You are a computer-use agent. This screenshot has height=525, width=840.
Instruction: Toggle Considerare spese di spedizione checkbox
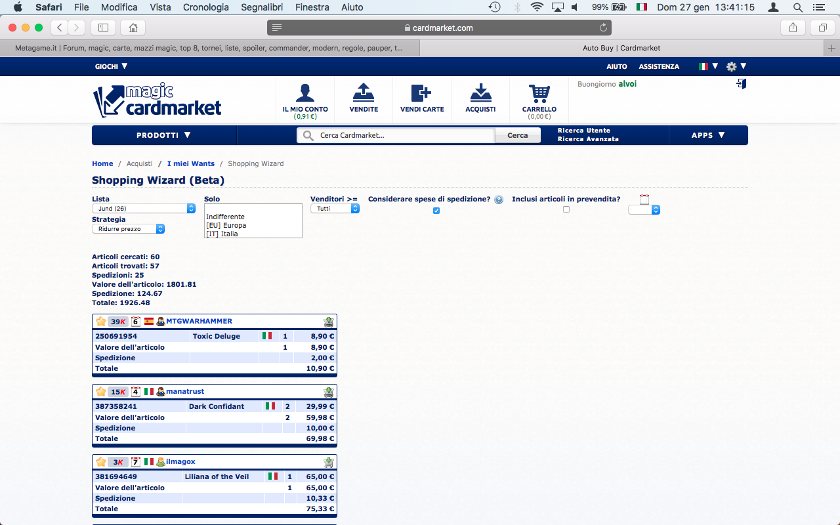(x=436, y=211)
